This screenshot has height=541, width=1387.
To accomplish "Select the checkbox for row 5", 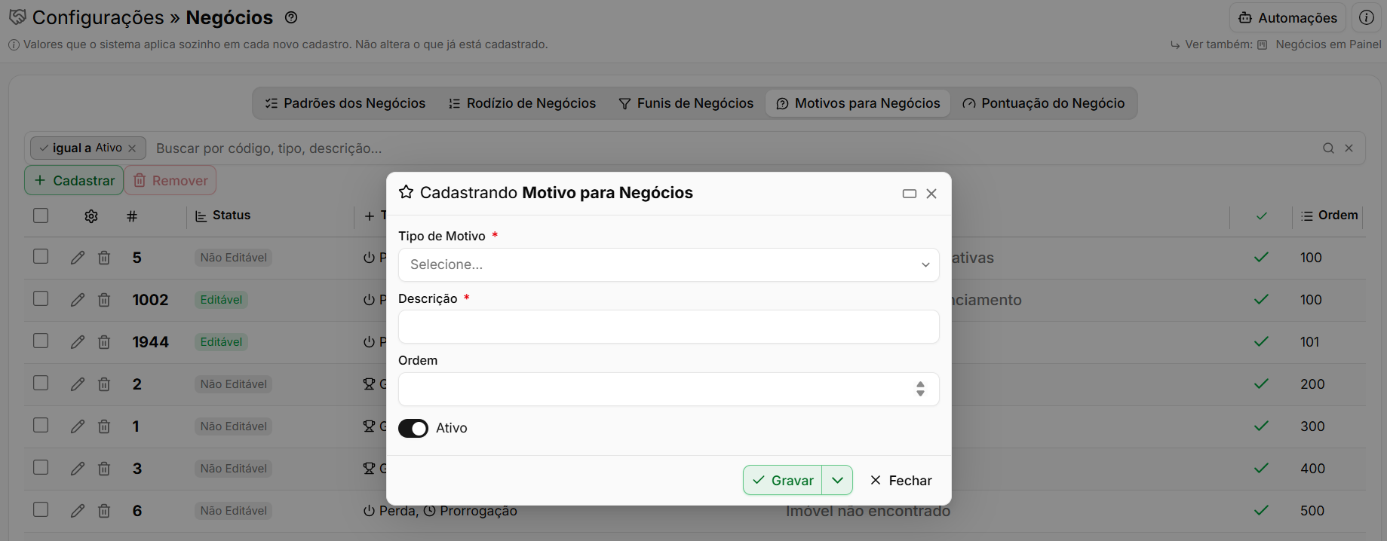I will [x=41, y=256].
